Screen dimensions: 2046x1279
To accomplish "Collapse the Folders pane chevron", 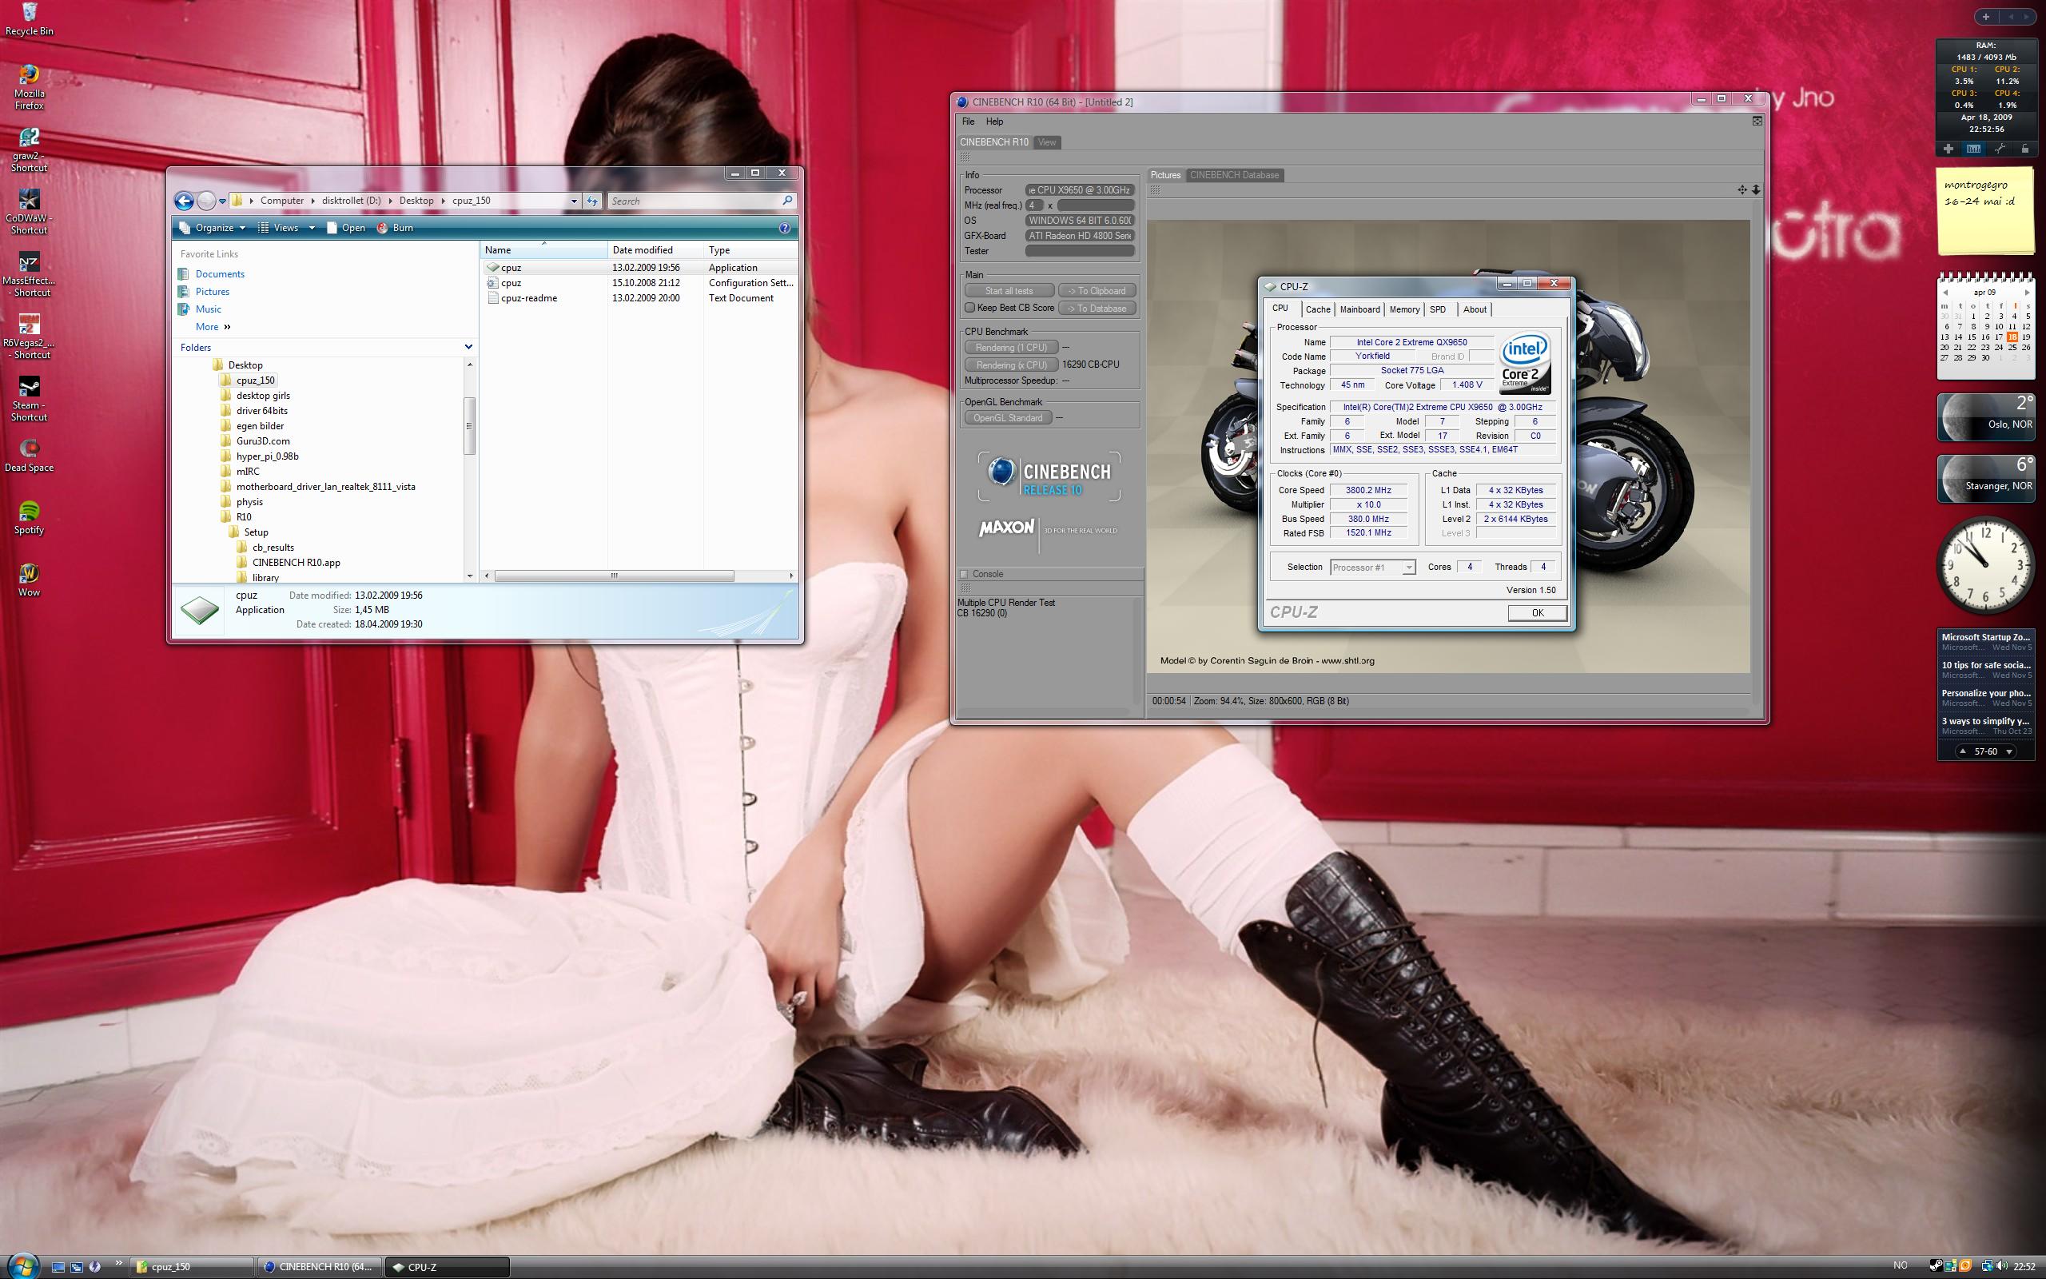I will (468, 347).
